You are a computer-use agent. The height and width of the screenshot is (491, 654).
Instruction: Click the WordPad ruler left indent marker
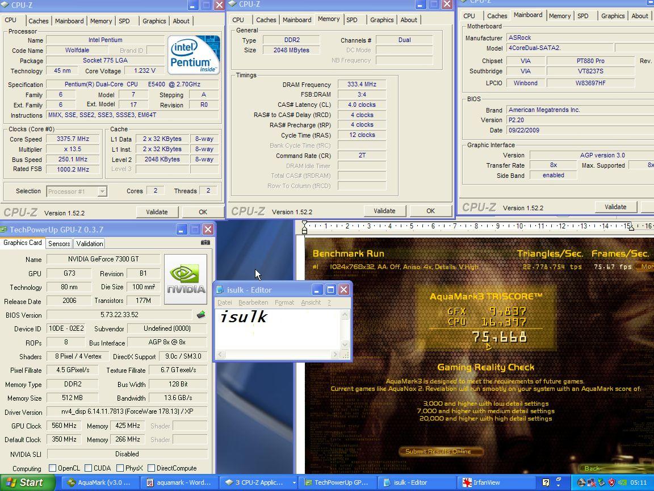tap(304, 228)
